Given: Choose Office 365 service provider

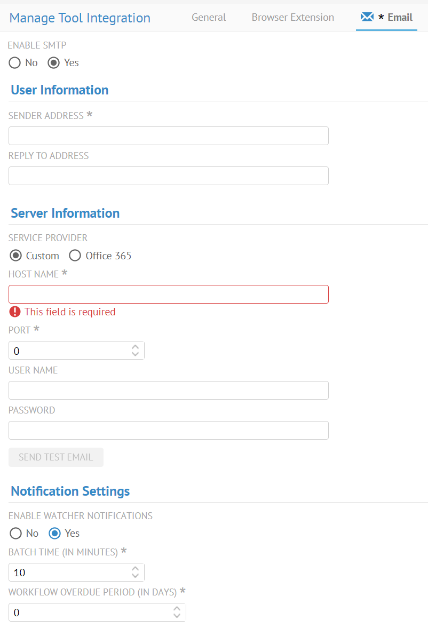Looking at the screenshot, I should (75, 256).
